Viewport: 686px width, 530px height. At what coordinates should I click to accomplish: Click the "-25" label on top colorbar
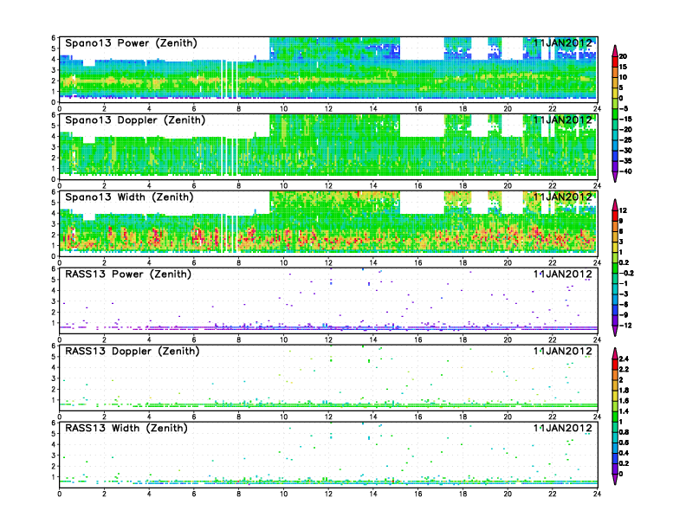coord(625,140)
